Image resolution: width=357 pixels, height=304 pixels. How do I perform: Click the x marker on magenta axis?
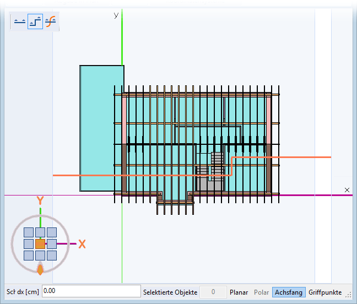[347, 190]
